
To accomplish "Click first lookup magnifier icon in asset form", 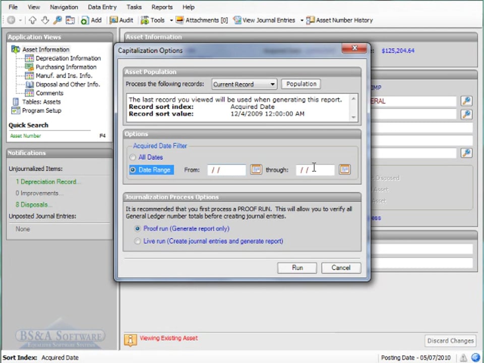I will tap(466, 101).
